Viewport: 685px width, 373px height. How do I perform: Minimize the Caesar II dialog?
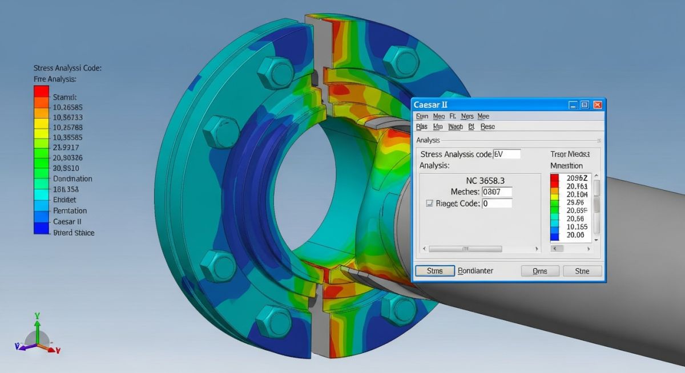(573, 105)
